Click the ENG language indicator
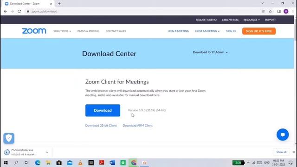The image size is (297, 167). [267, 163]
